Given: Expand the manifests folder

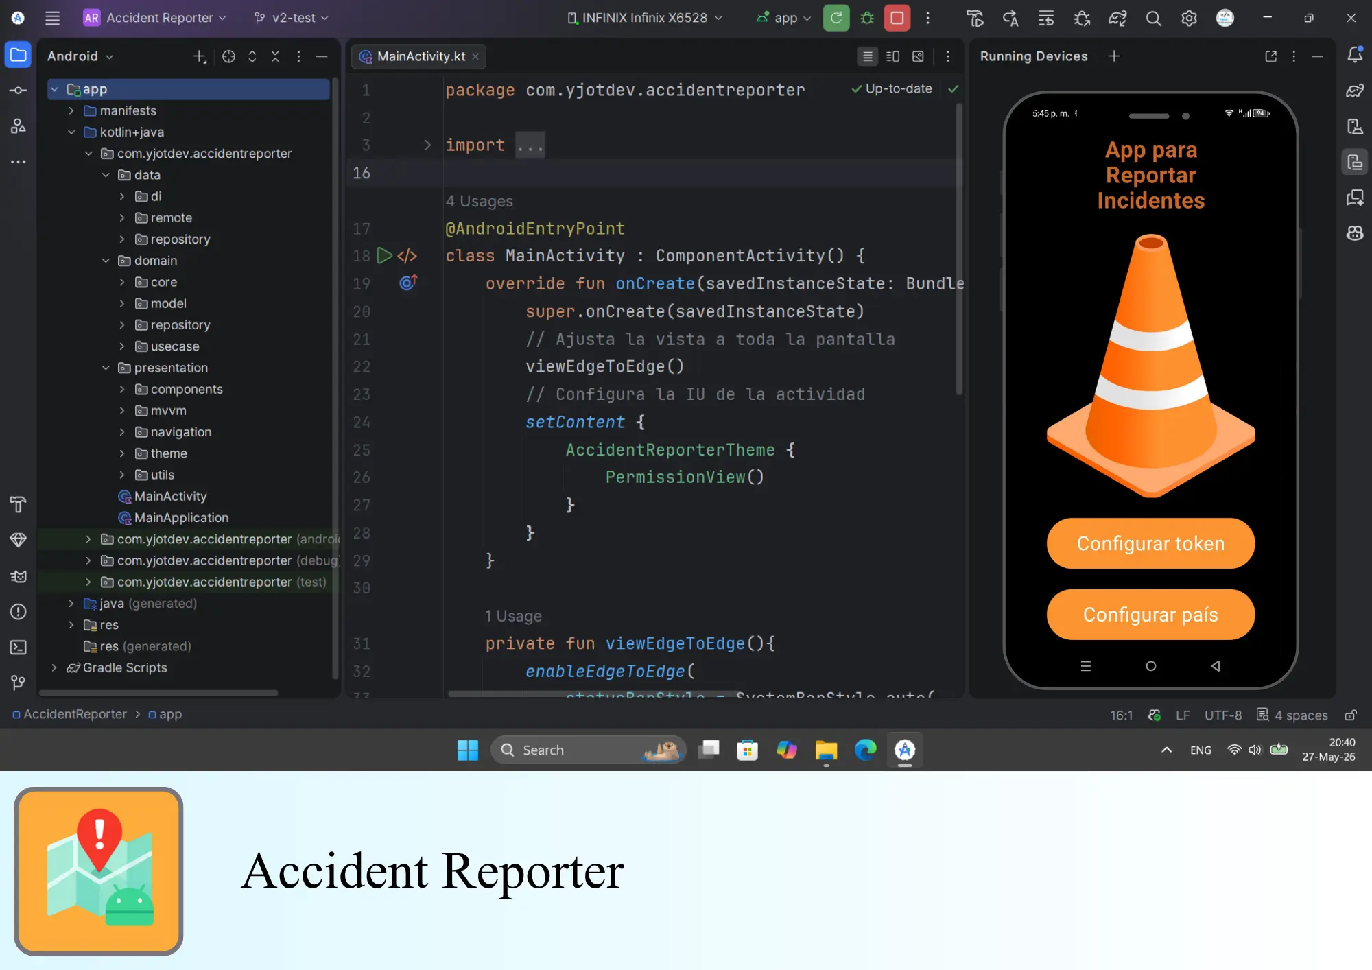Looking at the screenshot, I should (71, 110).
